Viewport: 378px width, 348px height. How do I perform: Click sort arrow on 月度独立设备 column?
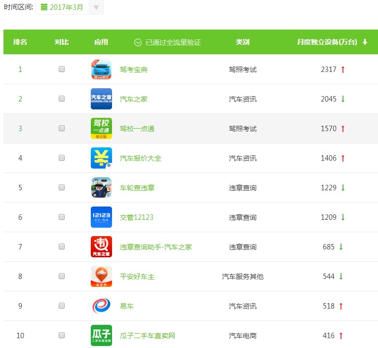point(365,42)
